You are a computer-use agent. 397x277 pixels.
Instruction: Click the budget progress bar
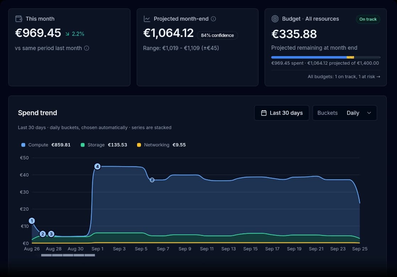[x=326, y=57]
